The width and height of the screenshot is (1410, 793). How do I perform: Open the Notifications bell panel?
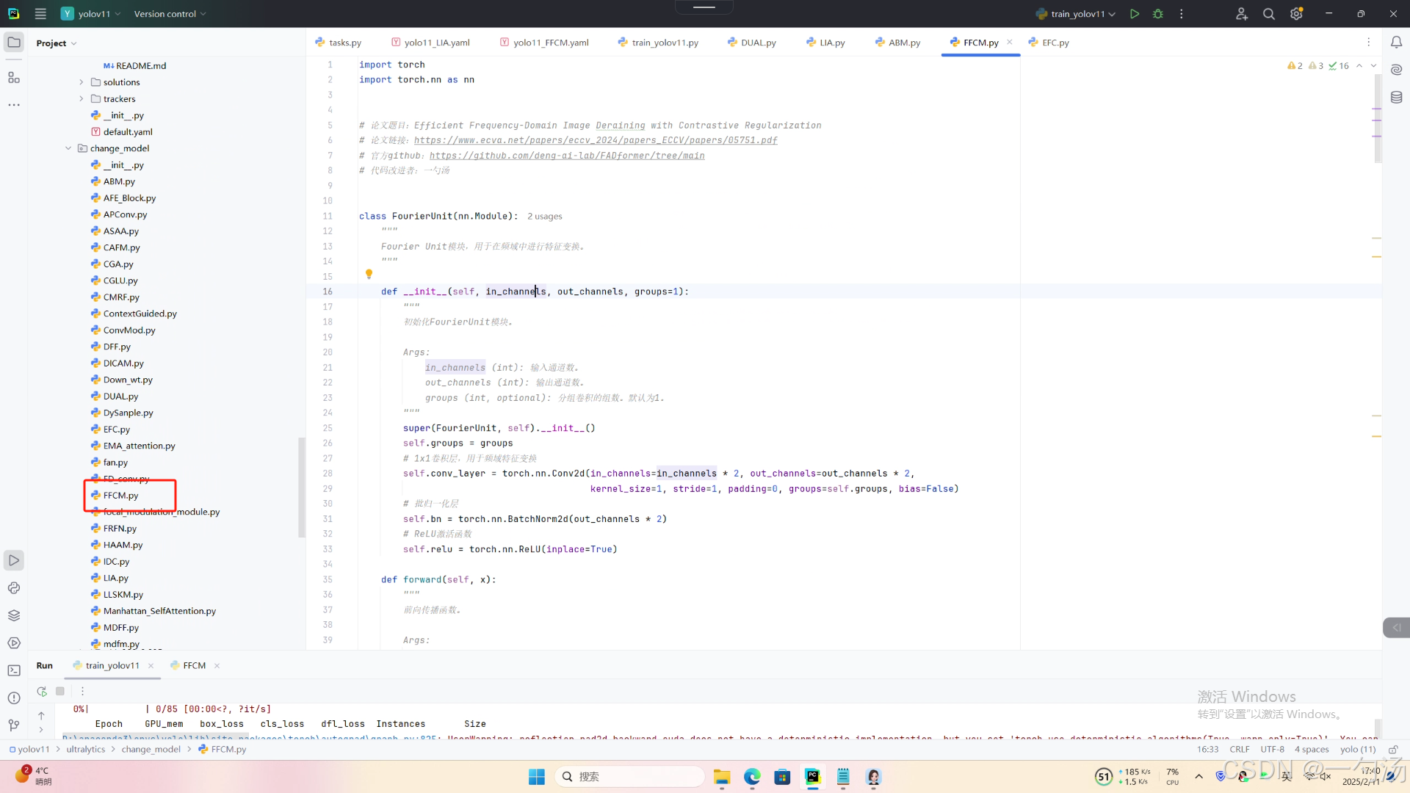coord(1396,43)
